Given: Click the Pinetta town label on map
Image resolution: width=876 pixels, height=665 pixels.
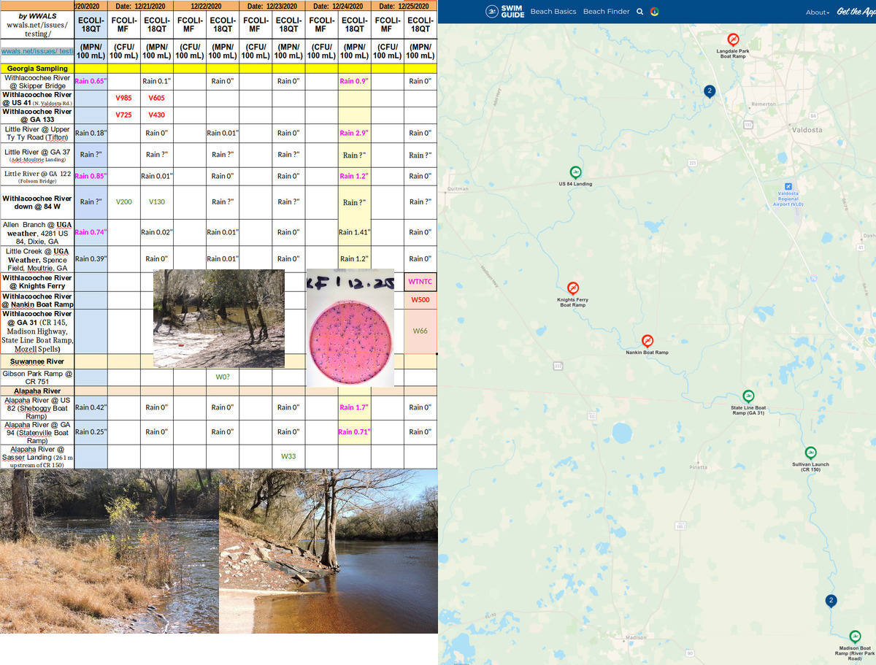Looking at the screenshot, I should point(698,467).
